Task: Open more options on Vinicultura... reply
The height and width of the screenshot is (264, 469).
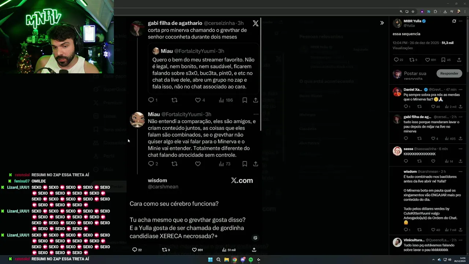Action: click(x=461, y=240)
